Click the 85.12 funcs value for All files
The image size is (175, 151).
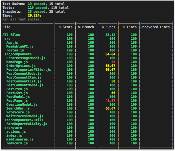tap(110, 35)
